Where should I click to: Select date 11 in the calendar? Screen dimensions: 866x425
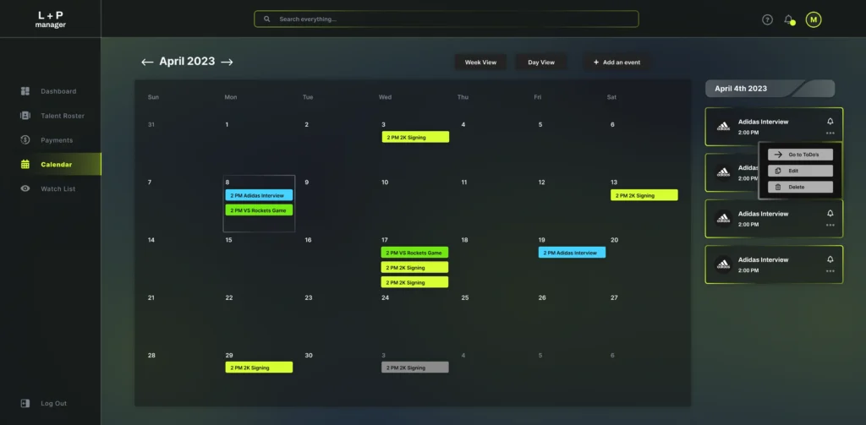[464, 183]
